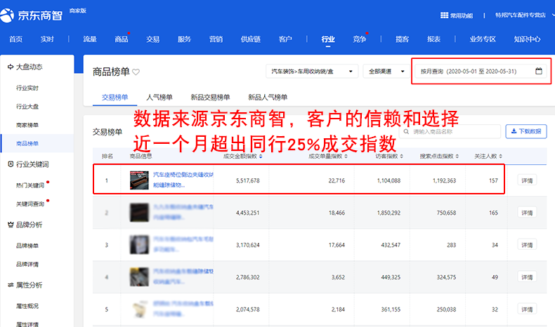
Task: Click the 成交金额指数 sort arrows
Action: [261, 156]
